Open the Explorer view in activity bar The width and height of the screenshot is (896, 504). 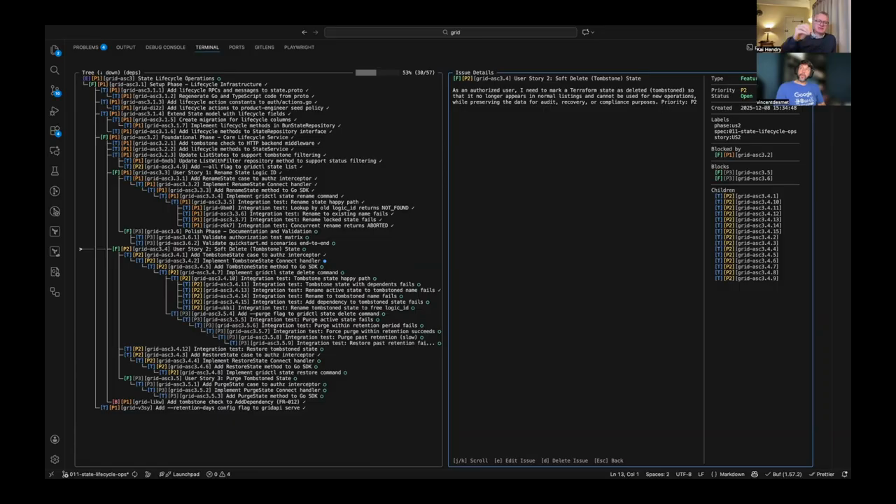click(x=55, y=50)
